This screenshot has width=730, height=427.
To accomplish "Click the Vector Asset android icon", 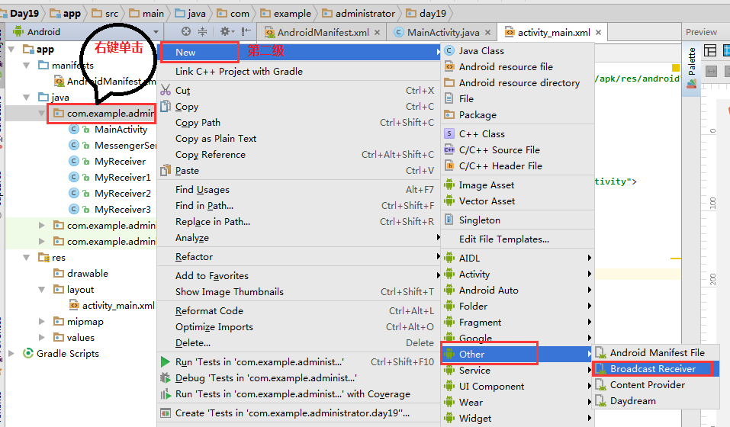I will (x=449, y=201).
